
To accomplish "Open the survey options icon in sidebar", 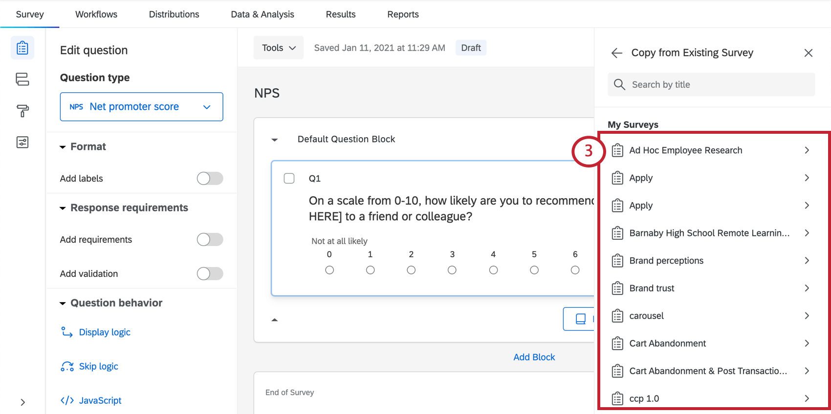I will (x=22, y=142).
